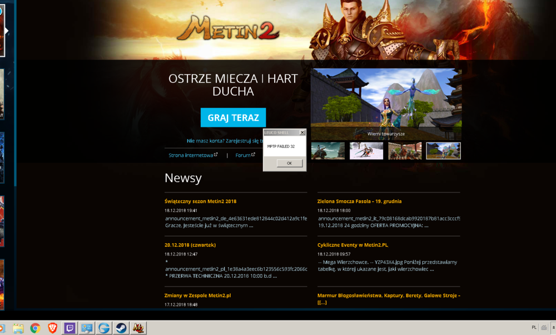The width and height of the screenshot is (556, 335).
Task: Click the Mega Wierzchowce description text
Action: point(388,265)
